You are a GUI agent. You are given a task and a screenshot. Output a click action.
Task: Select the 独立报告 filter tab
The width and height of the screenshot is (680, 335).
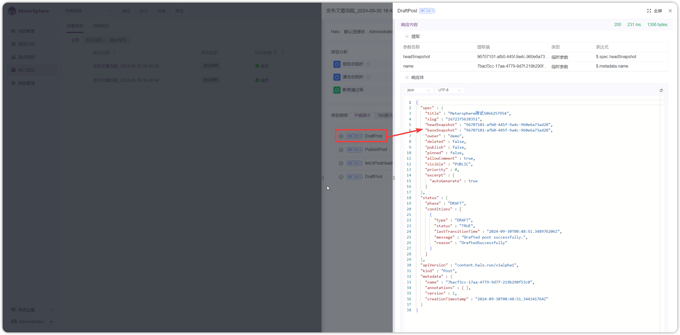point(95,40)
